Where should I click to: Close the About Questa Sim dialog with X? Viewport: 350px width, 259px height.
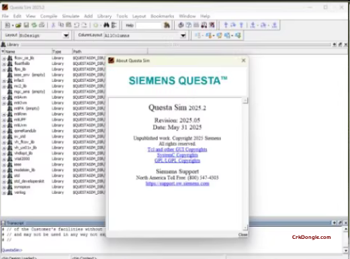coord(243,60)
